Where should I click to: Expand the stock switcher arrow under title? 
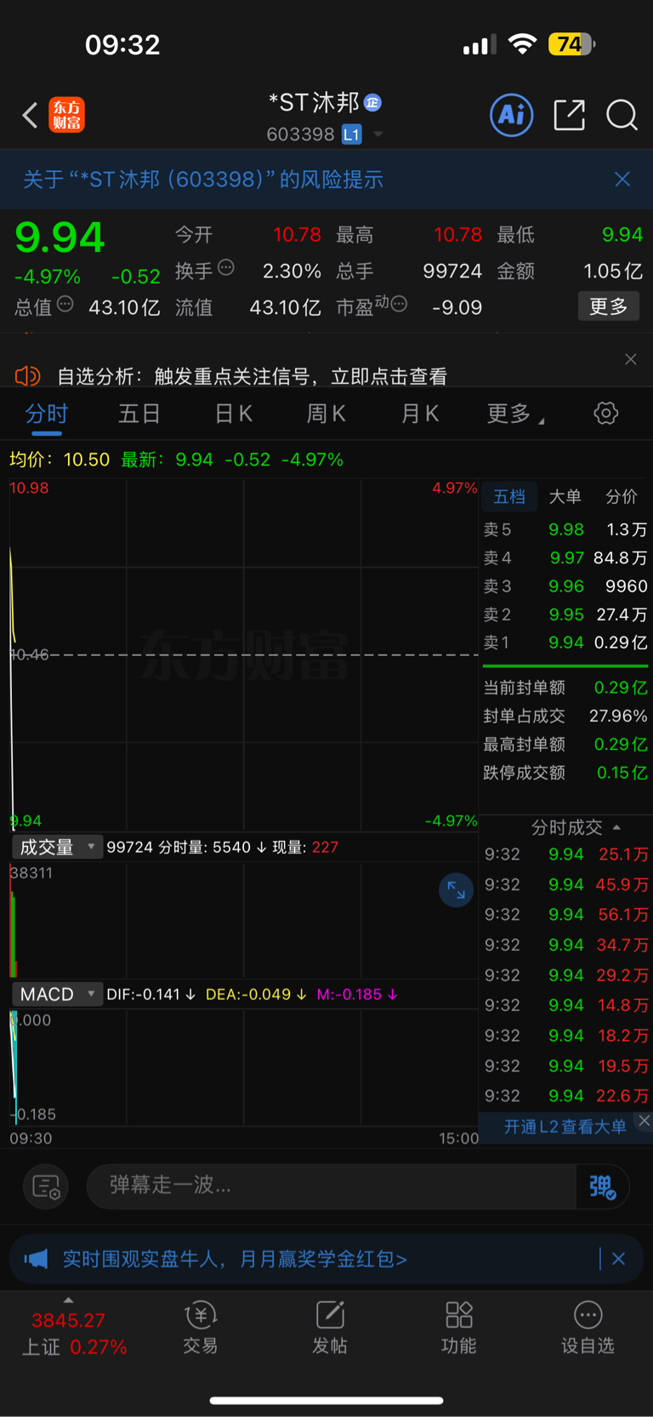coord(378,134)
